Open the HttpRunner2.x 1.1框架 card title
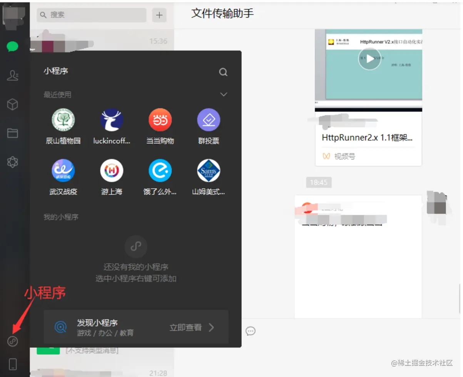463x377 pixels. (367, 138)
